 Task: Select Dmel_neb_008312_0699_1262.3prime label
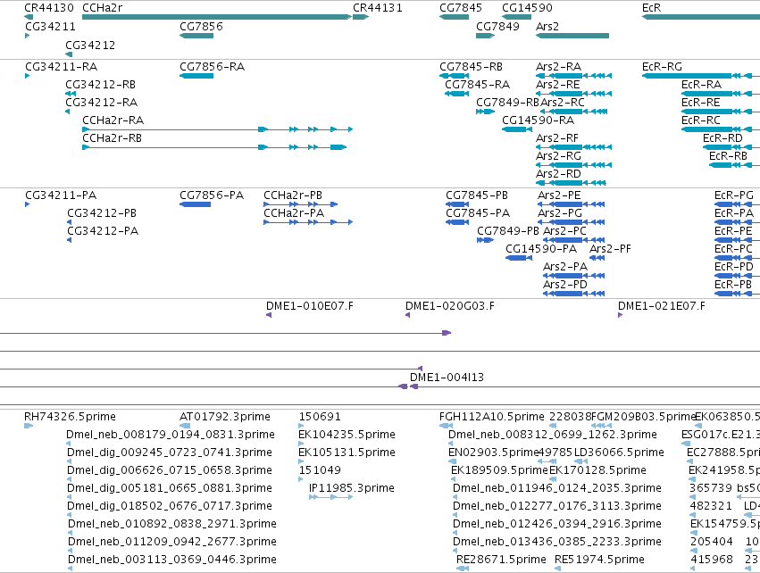pos(553,435)
